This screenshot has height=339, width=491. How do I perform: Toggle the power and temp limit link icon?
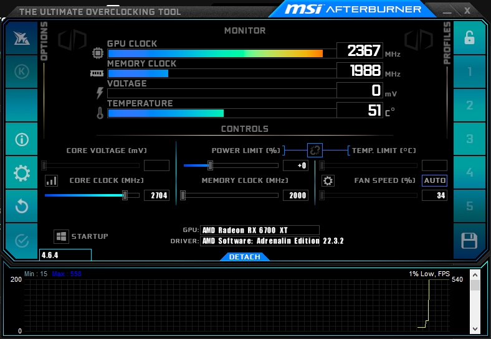(x=315, y=151)
